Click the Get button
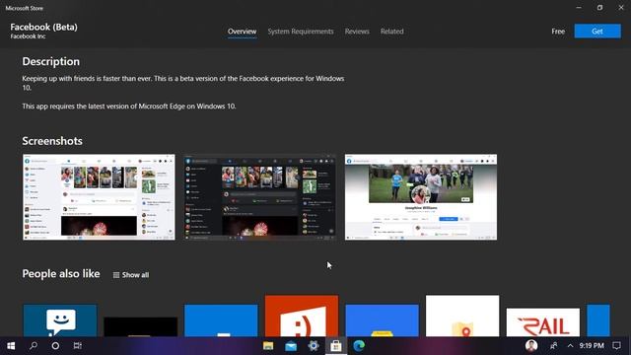The width and height of the screenshot is (631, 355). pyautogui.click(x=597, y=31)
